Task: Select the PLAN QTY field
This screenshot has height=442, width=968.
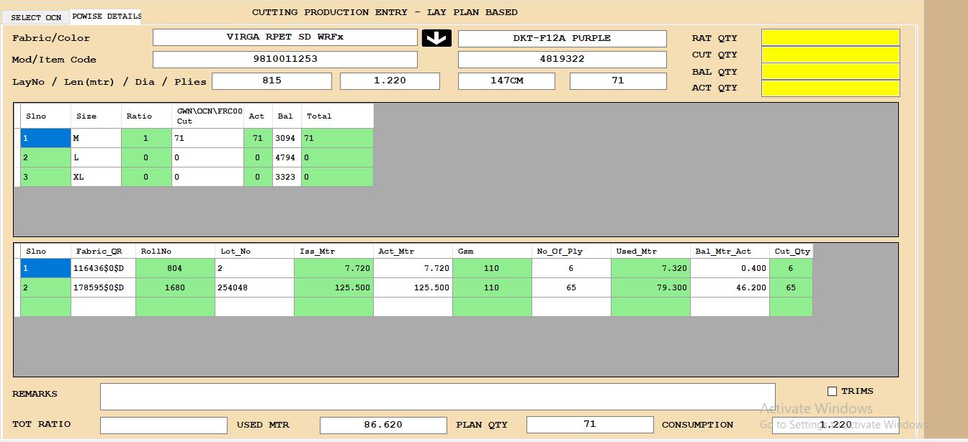Action: pos(590,425)
